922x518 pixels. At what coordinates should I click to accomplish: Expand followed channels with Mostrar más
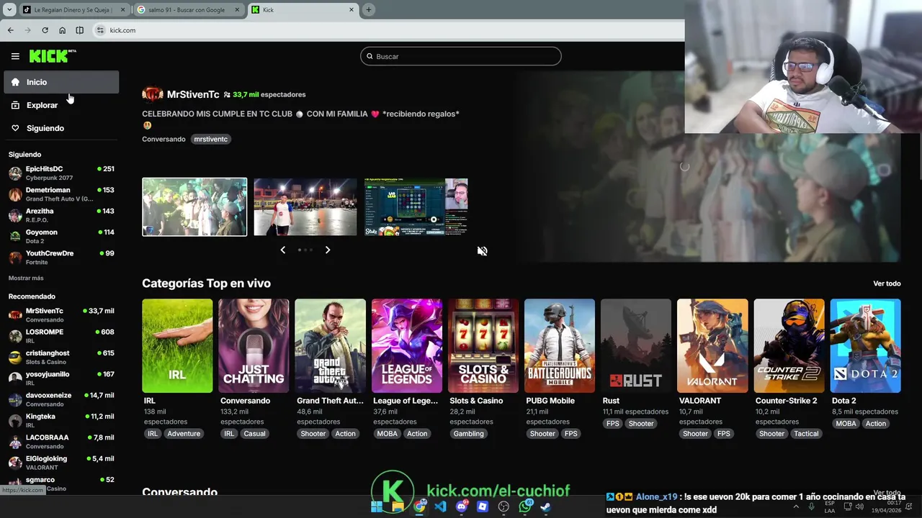click(x=26, y=278)
